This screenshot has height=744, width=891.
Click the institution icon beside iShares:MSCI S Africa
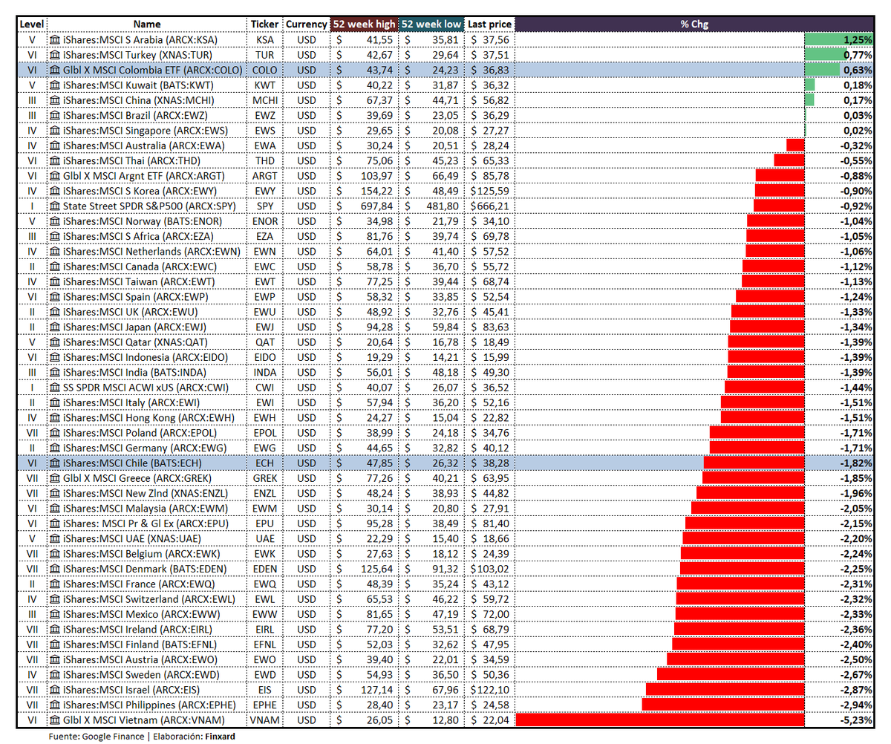click(x=56, y=235)
